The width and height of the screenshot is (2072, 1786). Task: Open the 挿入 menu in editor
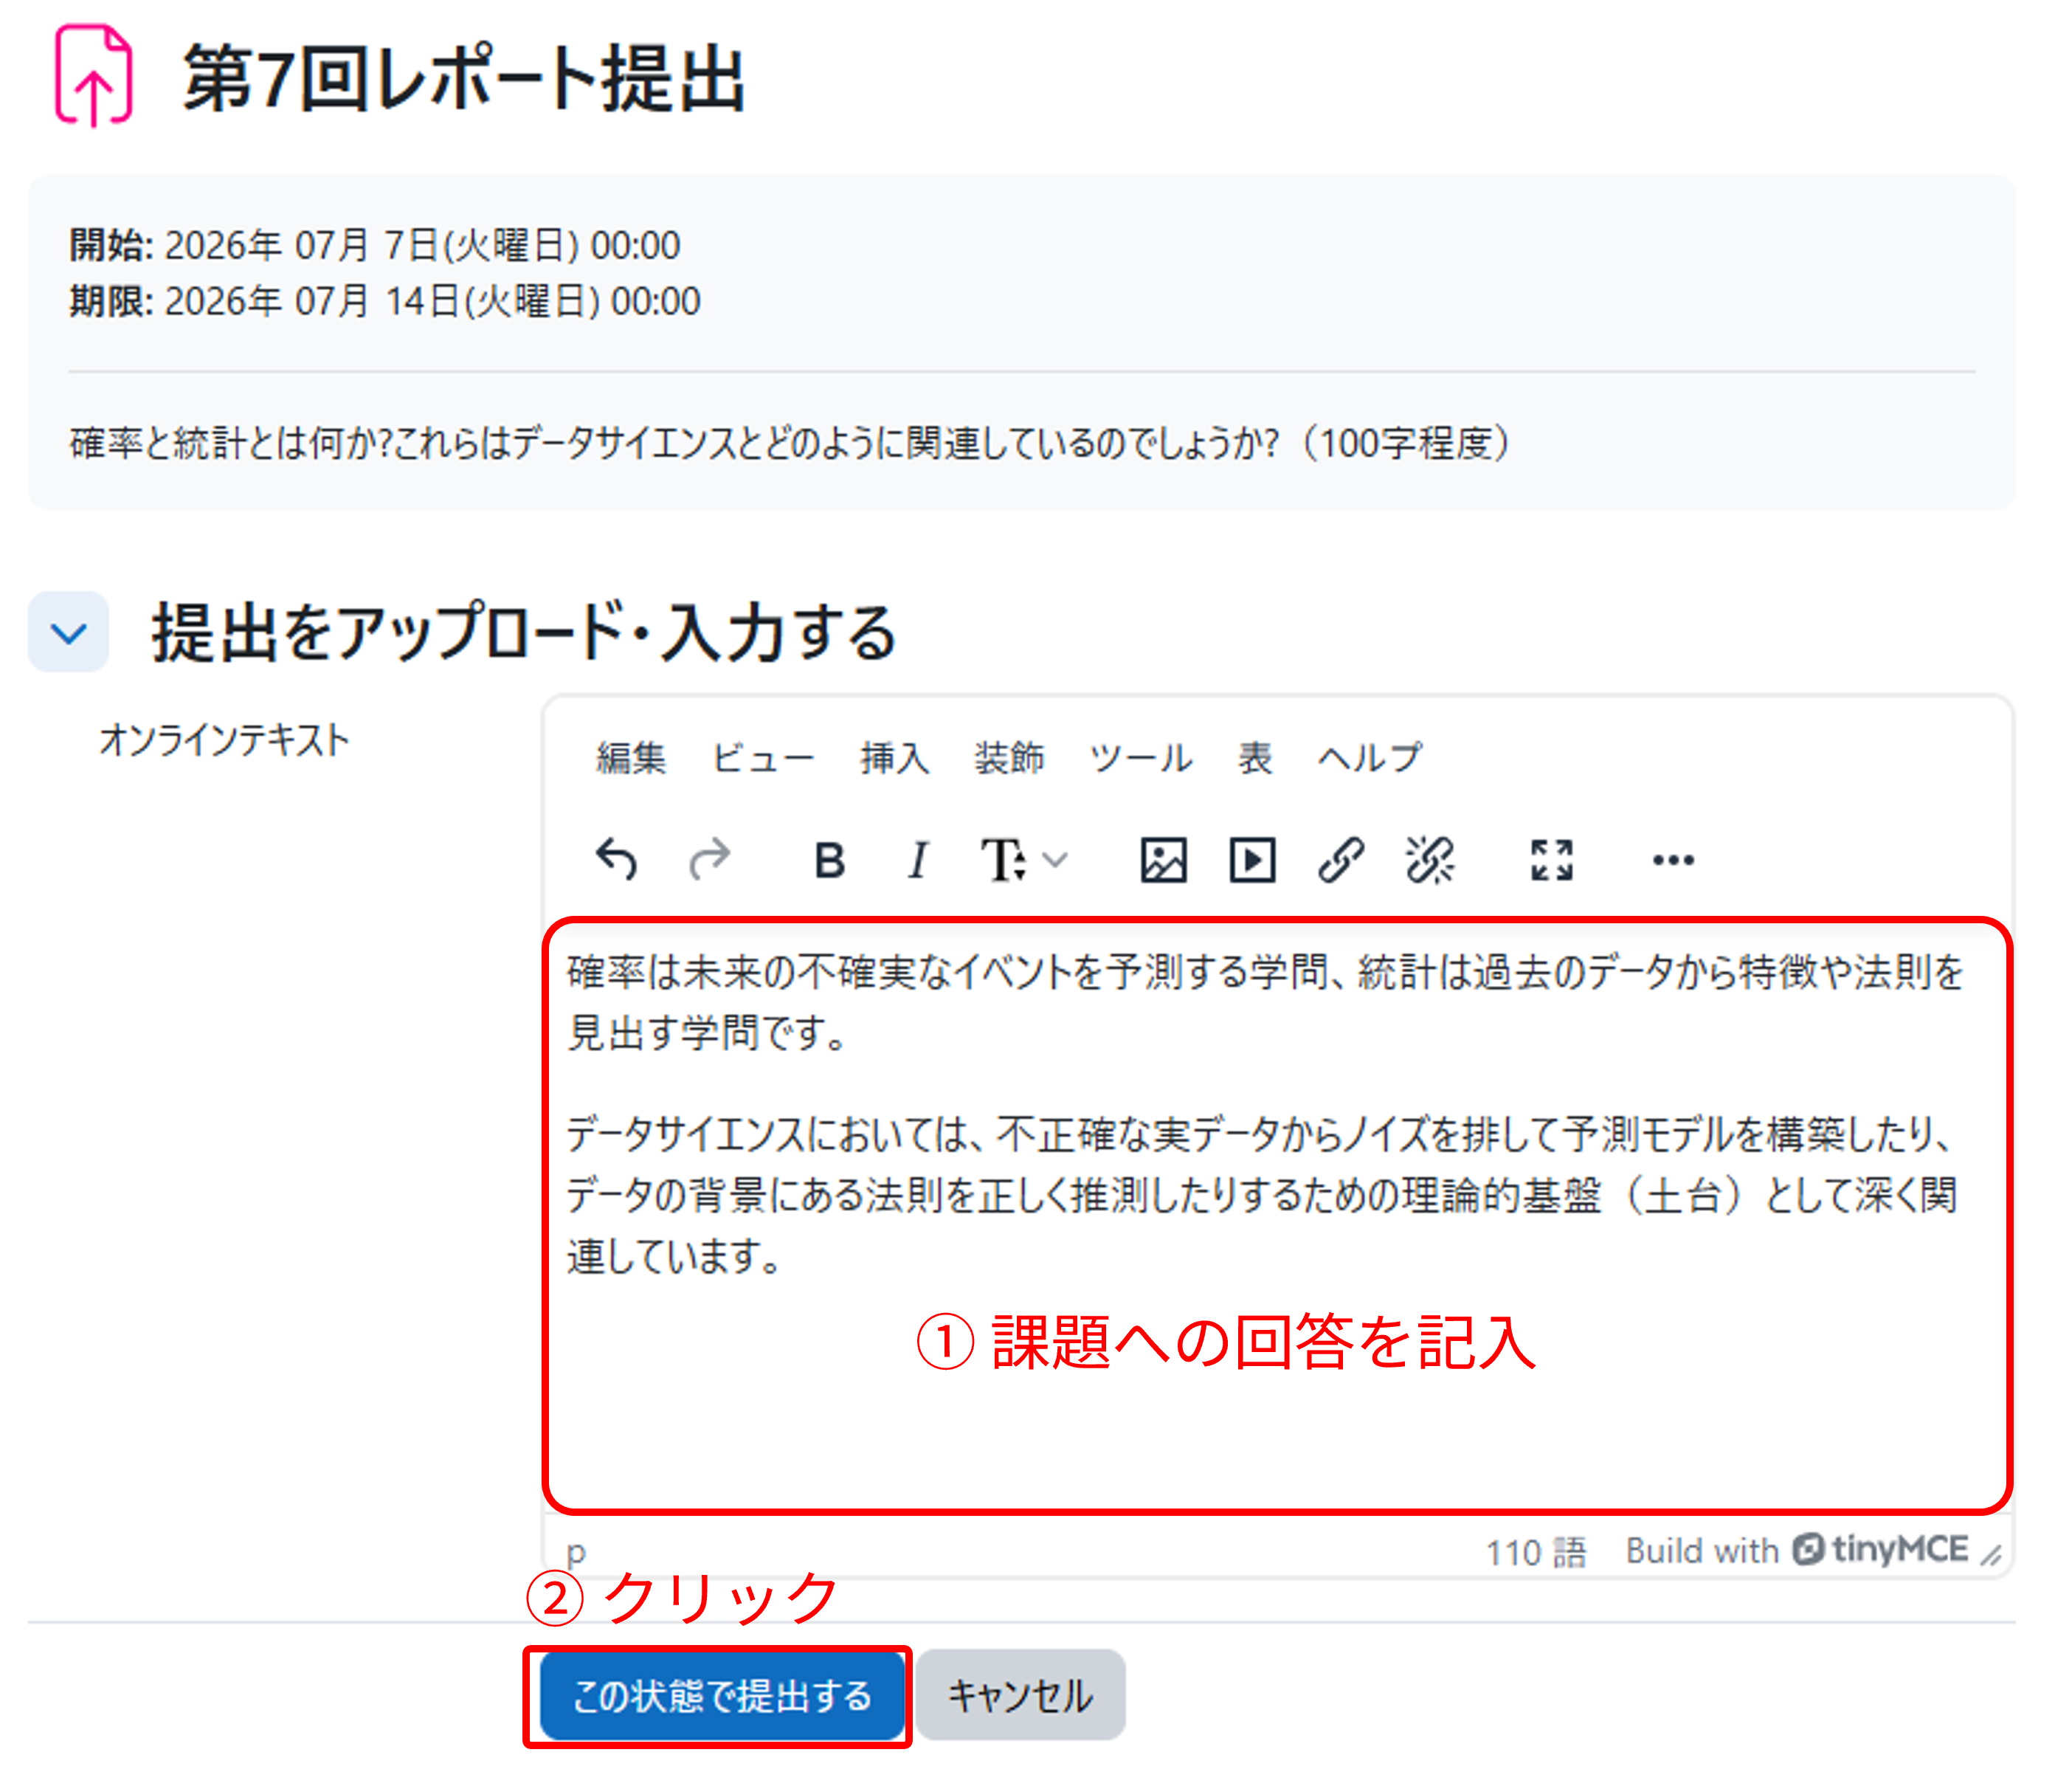pos(895,758)
